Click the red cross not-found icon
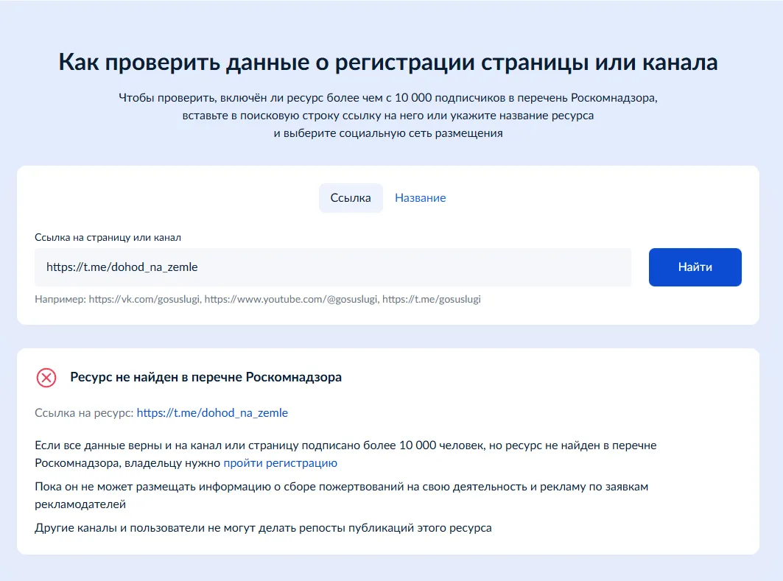The image size is (783, 581). (46, 377)
